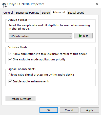101x115 pixels.
Task: Close the Onkyo TX-NR509 Properties dialog
Action: tap(97, 4)
